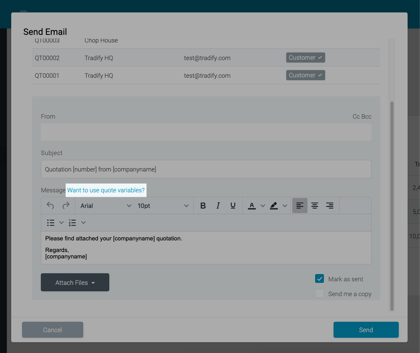Center align the message text
The width and height of the screenshot is (420, 353).
point(315,206)
